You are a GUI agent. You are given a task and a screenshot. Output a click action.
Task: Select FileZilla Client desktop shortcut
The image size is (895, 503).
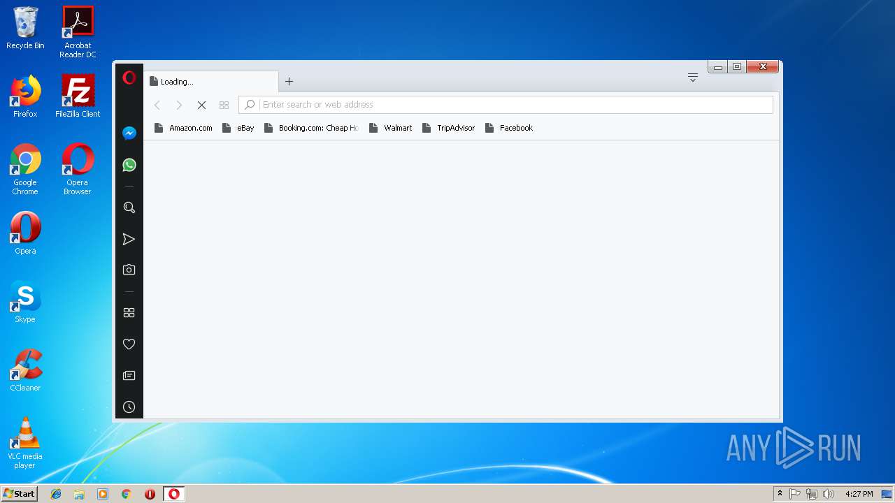[78, 96]
